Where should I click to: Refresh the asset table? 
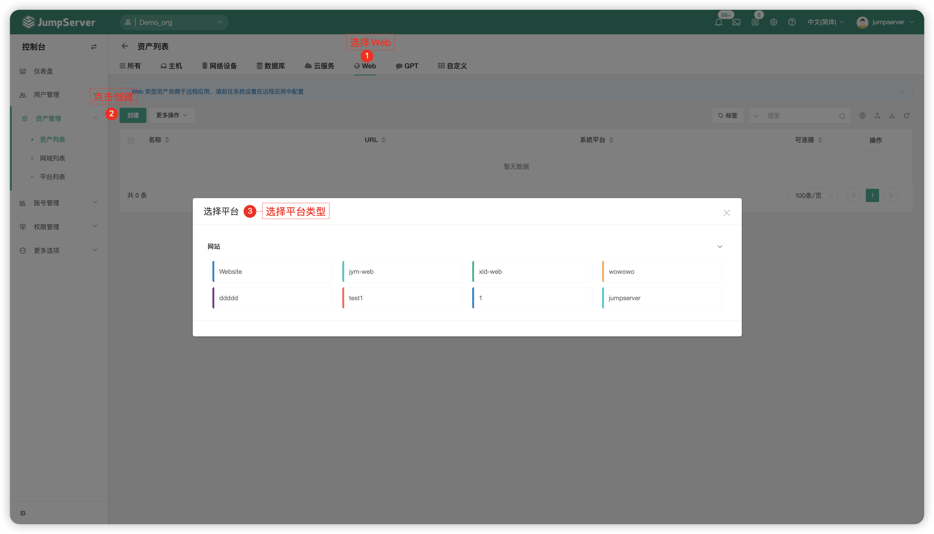[x=906, y=115]
